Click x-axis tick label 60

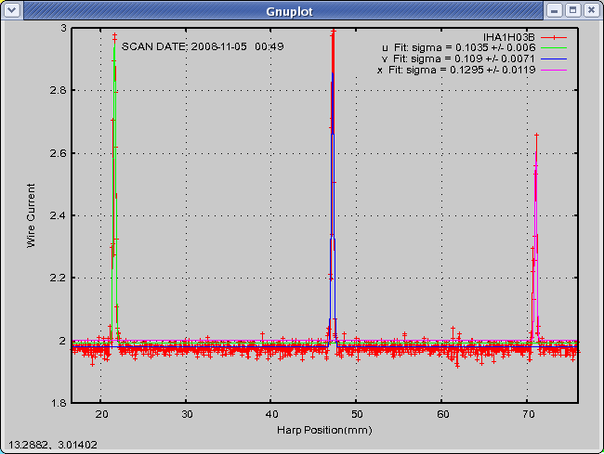(443, 414)
